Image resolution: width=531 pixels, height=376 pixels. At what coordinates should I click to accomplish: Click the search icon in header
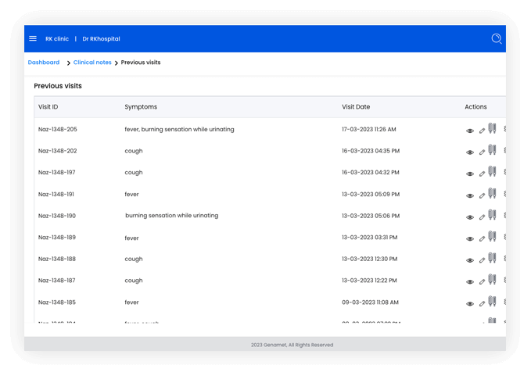tap(496, 38)
